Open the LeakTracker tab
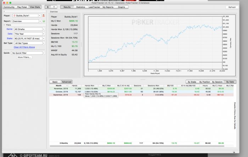Screen dimensions: 248x157 (94, 7)
